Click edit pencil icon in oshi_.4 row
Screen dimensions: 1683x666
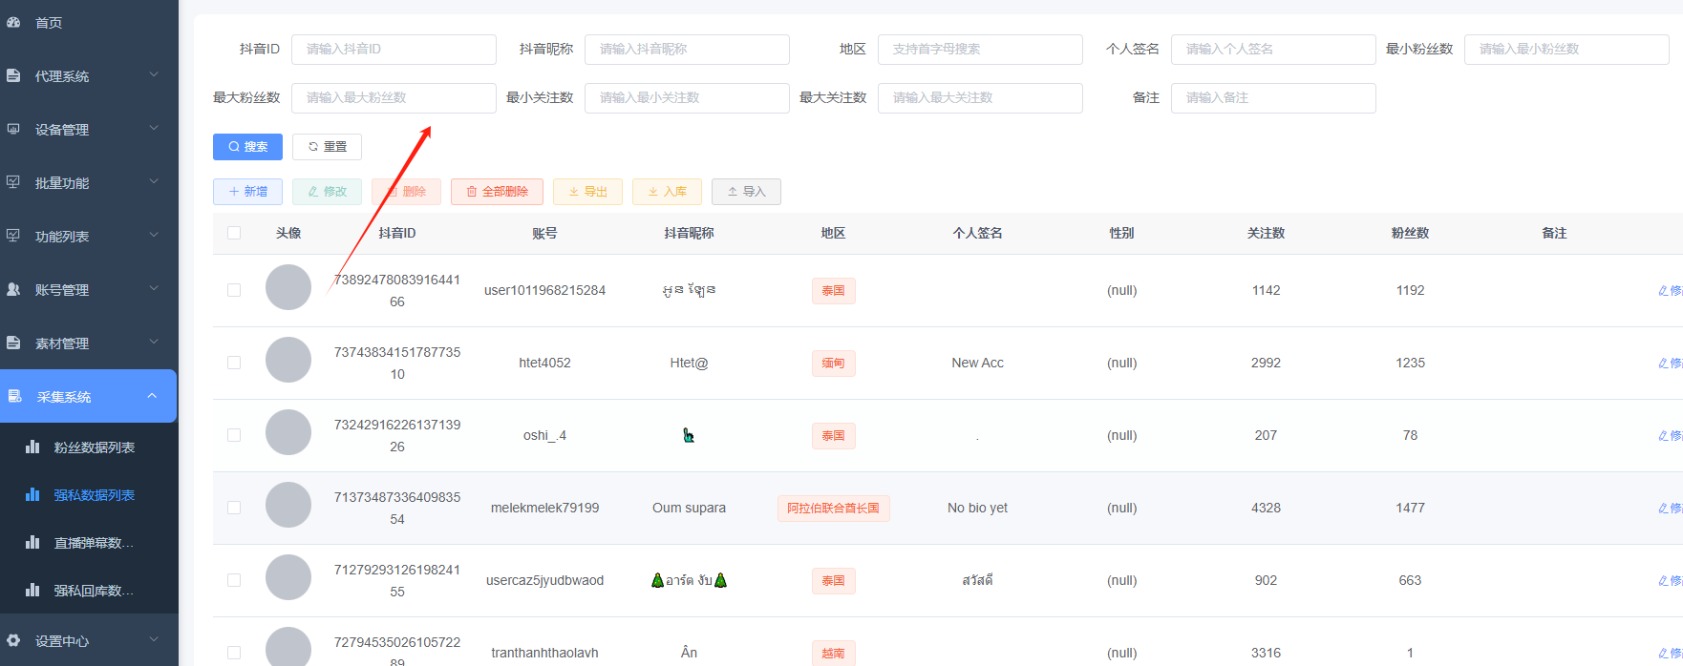coord(1663,435)
